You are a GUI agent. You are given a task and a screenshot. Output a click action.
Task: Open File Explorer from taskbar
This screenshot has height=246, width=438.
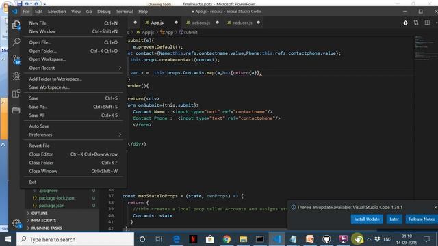[x=244, y=239]
